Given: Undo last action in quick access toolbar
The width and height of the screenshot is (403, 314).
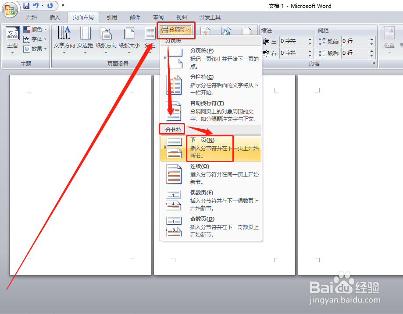Looking at the screenshot, I should (x=36, y=5).
